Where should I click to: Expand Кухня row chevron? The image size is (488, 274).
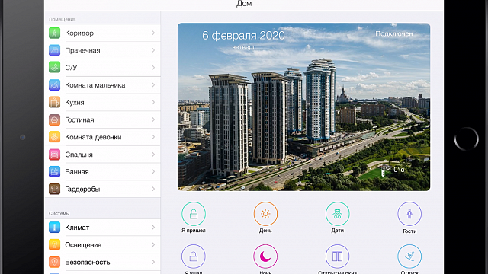click(153, 102)
